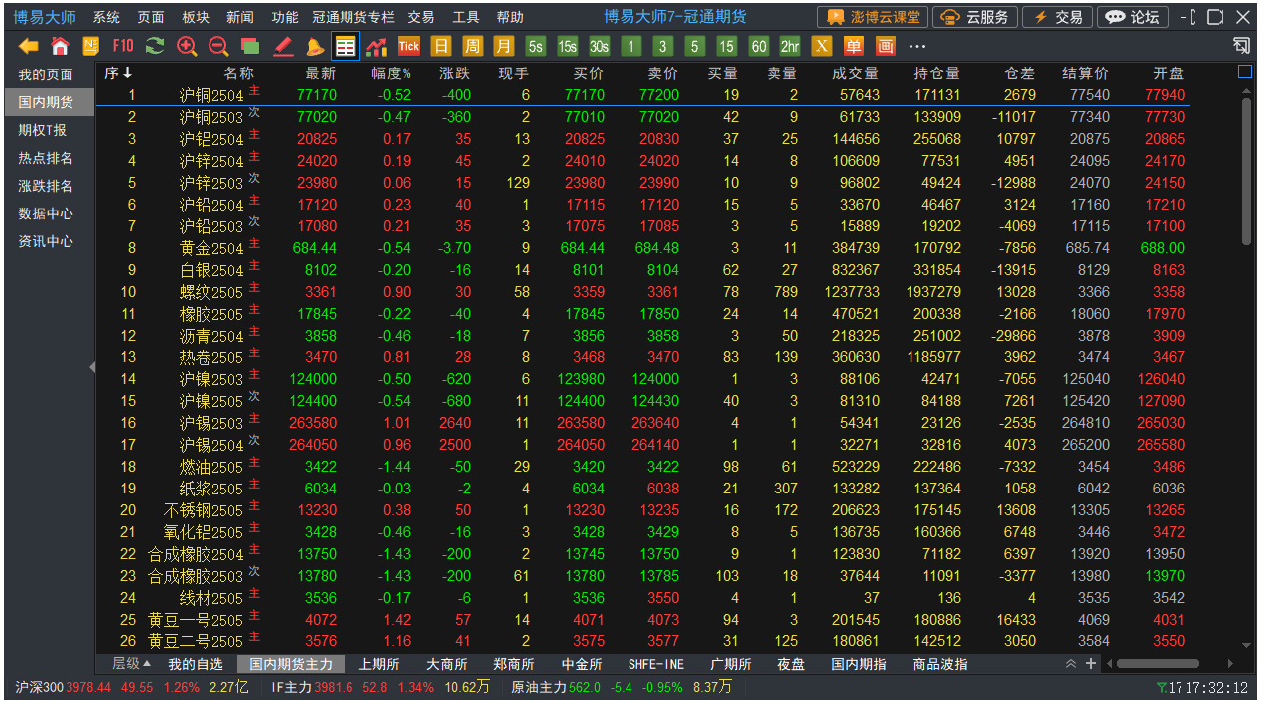Open 数据中心 in sidebar

click(46, 213)
